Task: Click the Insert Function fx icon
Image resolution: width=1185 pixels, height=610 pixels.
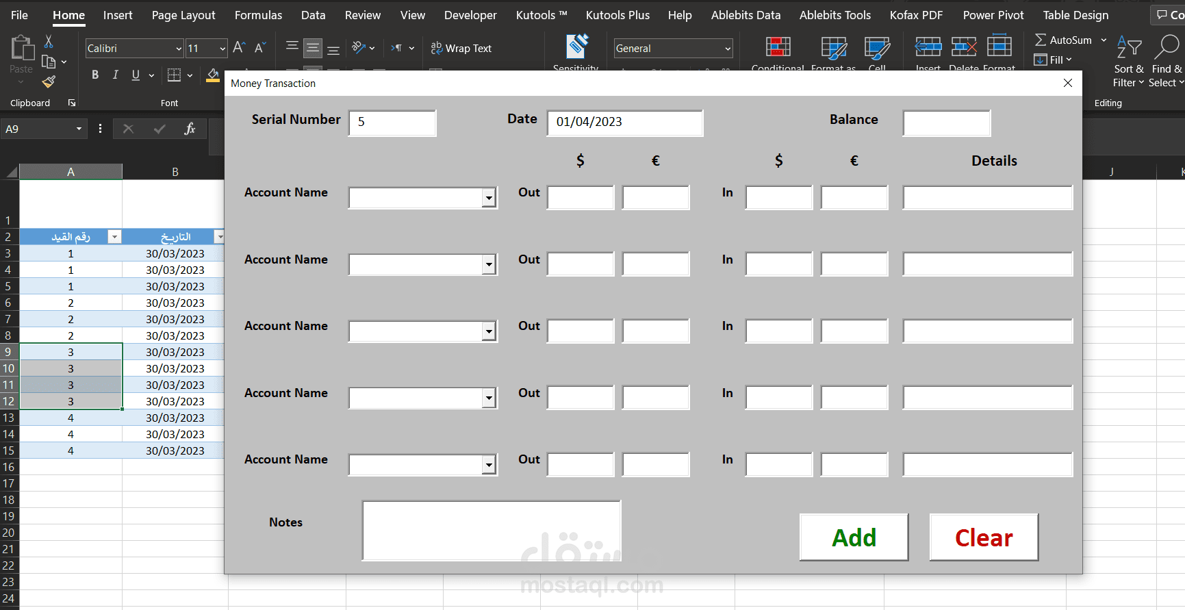Action: tap(190, 129)
